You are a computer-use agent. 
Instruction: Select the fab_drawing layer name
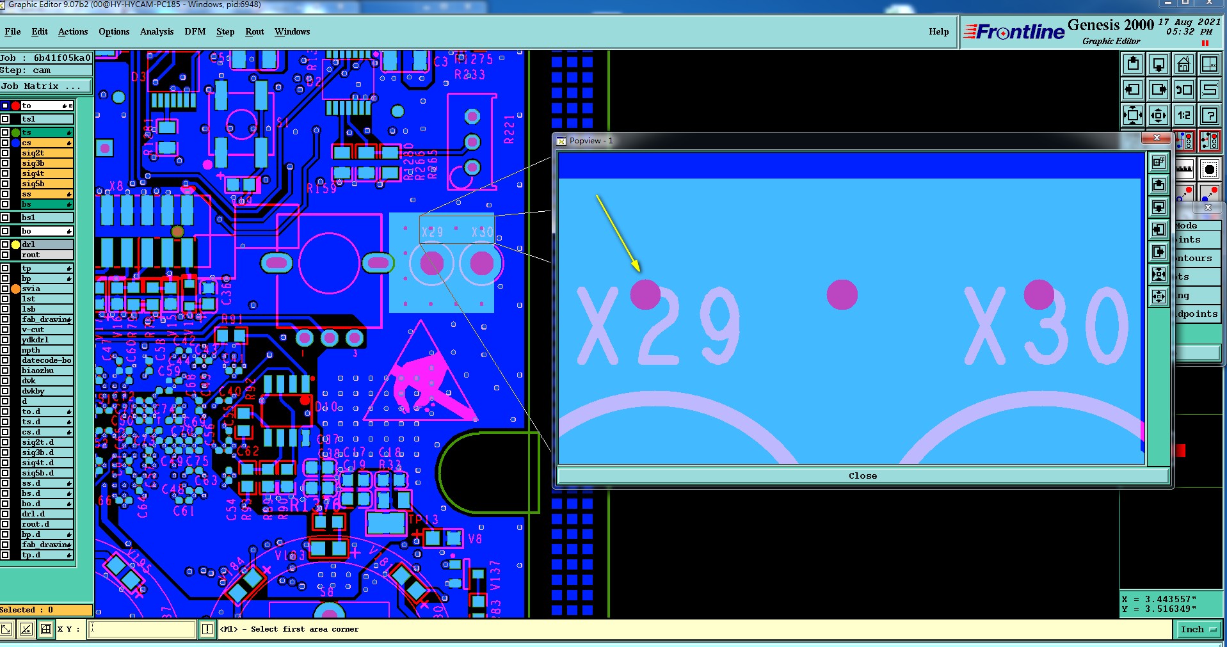tap(47, 319)
